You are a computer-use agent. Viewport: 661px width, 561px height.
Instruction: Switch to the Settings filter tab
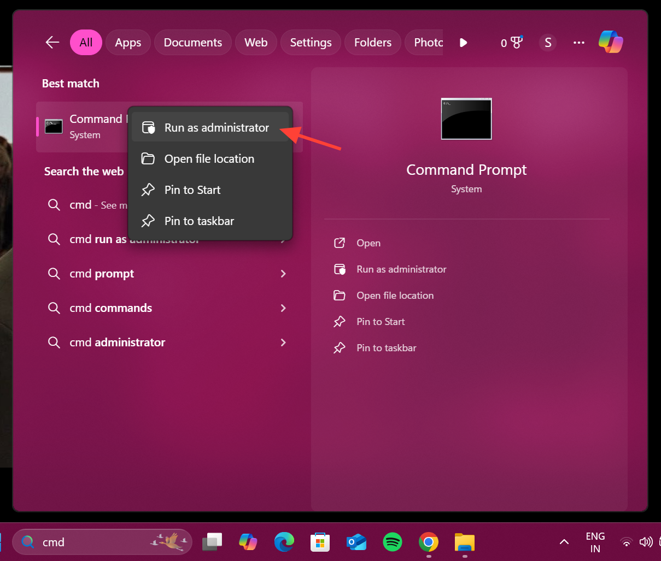pyautogui.click(x=311, y=43)
